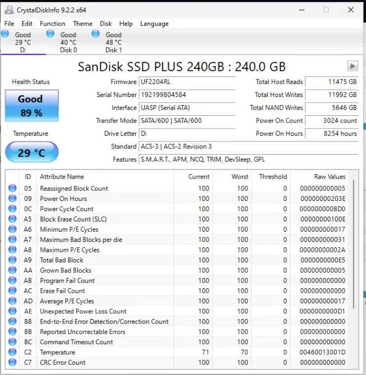Viewport: 366px width, 375px height.
Task: Click the Firmware field UF2204RL
Action: [x=187, y=82]
